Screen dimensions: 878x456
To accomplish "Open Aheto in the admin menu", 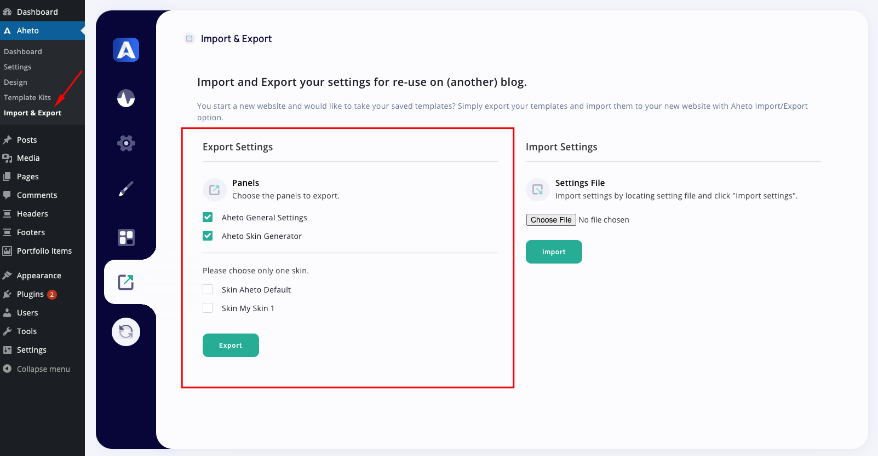I will 42,31.
